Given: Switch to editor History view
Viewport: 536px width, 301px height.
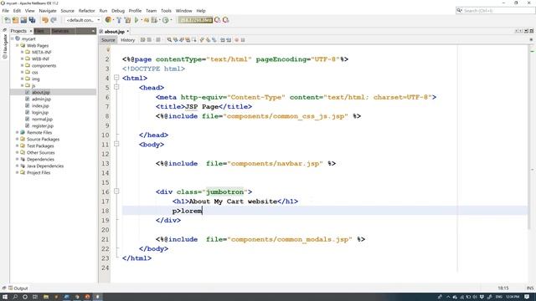Looking at the screenshot, I should pos(127,40).
